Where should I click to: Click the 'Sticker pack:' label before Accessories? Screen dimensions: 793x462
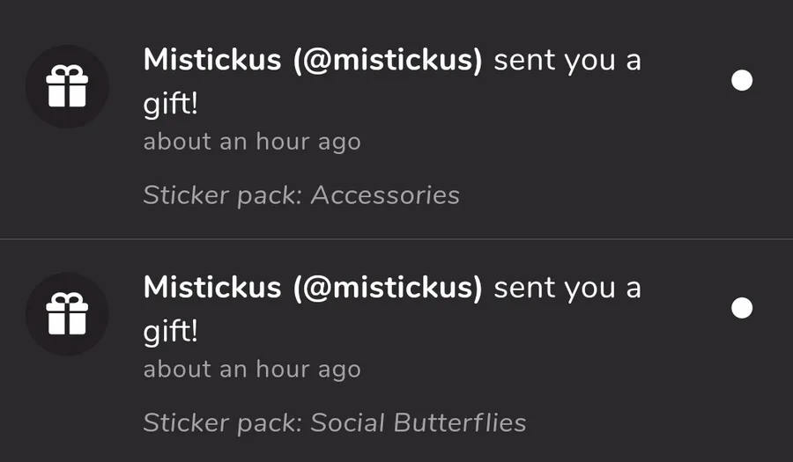tap(223, 194)
